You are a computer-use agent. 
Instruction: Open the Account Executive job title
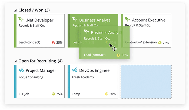pyautogui.click(x=149, y=20)
